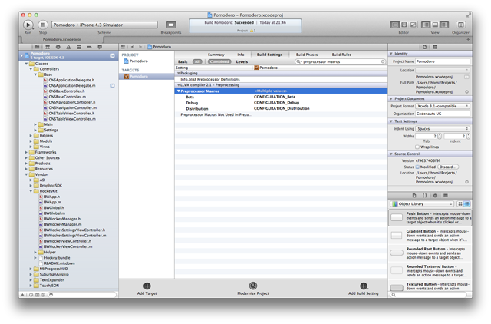Switch the library to icon grid view
Screen dimensions: 491x324
[460, 203]
